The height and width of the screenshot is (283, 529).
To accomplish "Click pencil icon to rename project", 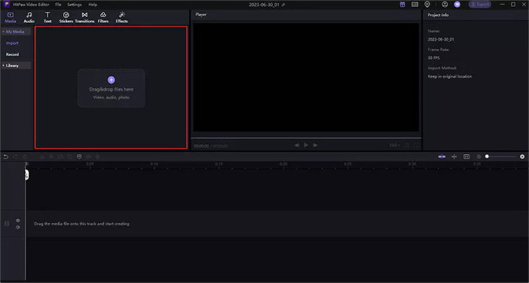I will point(284,4).
